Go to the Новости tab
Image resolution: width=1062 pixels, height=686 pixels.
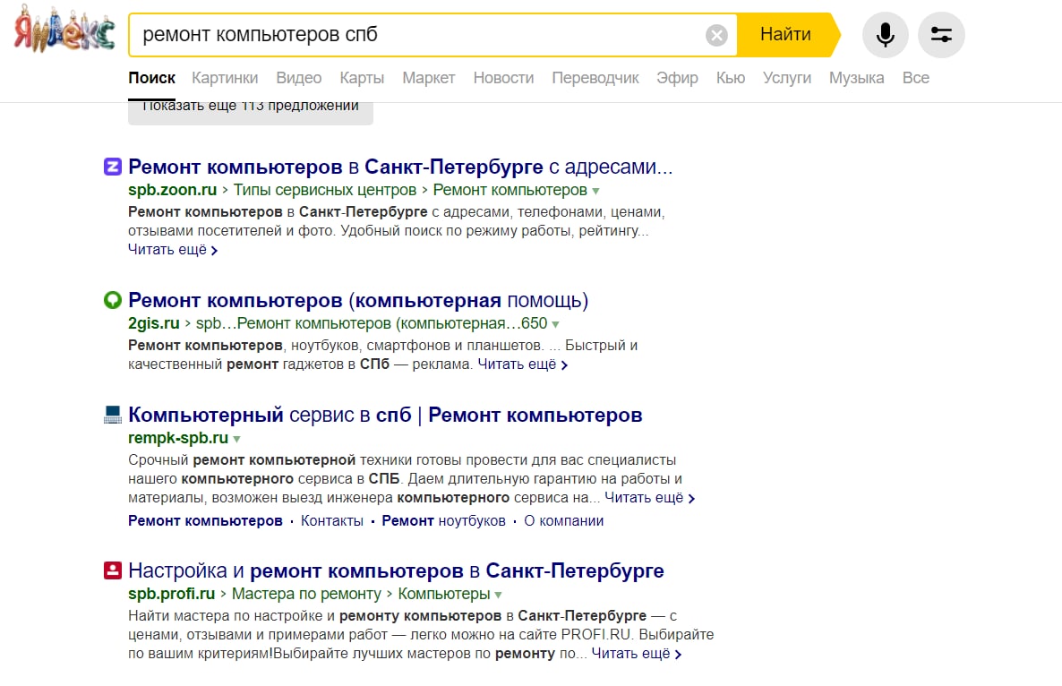click(x=503, y=78)
